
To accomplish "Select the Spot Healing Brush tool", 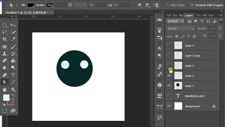I will pyautogui.click(x=5, y=47).
